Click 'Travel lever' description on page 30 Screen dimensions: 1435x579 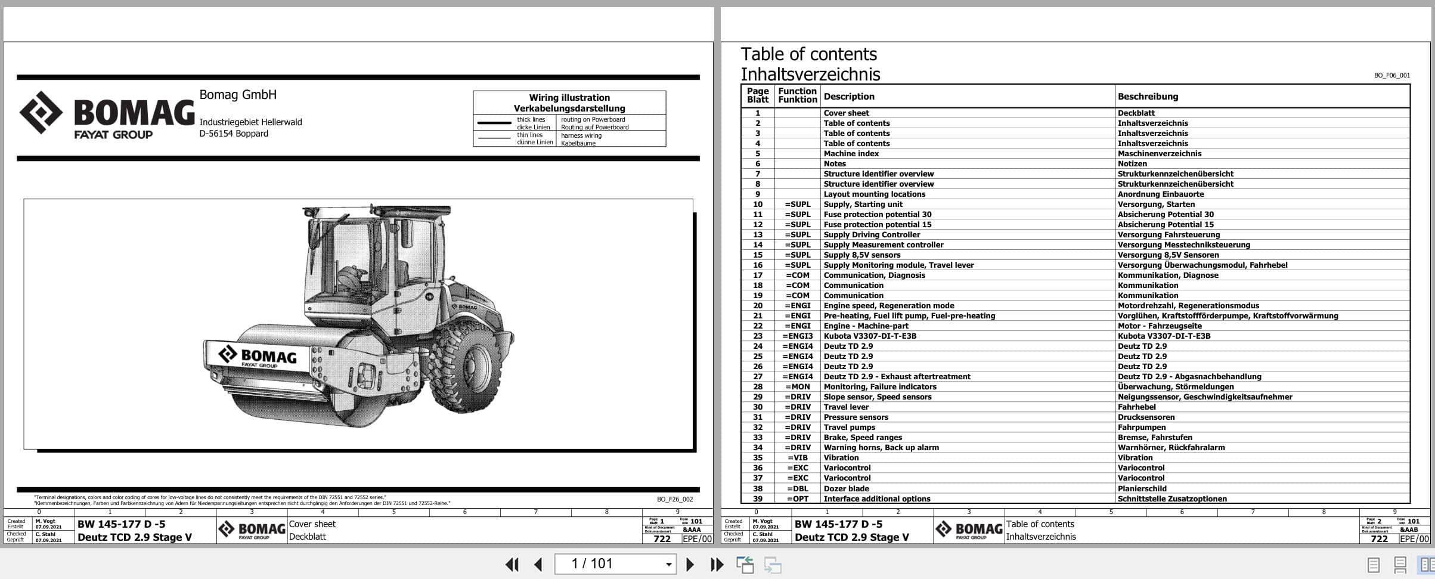(x=846, y=407)
